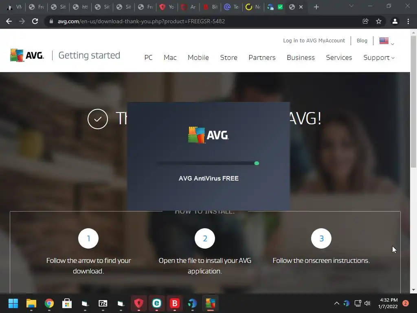417x313 pixels.
Task: Open the AVG installer taskbar icon
Action: [x=211, y=303]
